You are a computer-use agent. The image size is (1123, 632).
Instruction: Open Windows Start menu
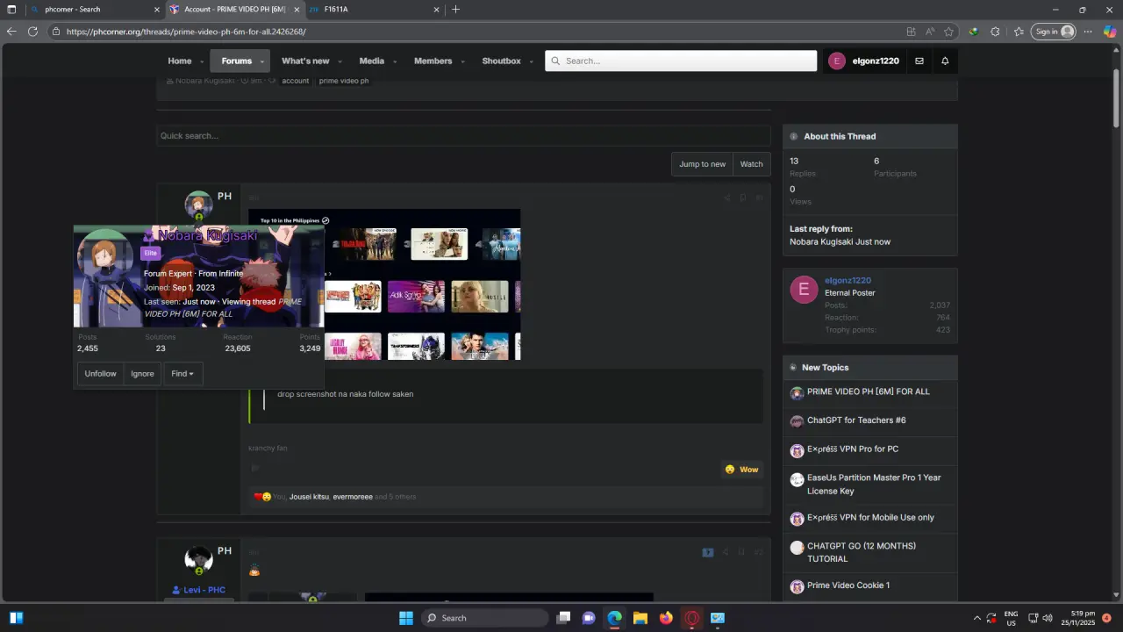(x=406, y=618)
